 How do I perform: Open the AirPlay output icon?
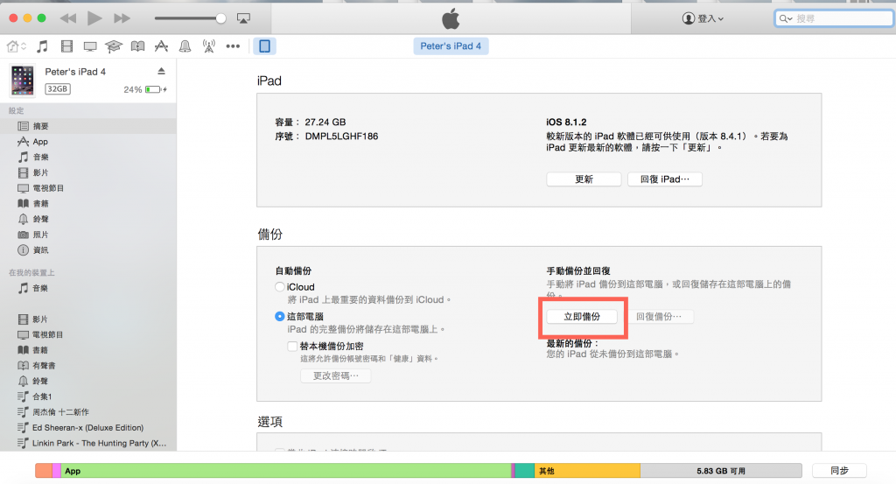(x=243, y=18)
